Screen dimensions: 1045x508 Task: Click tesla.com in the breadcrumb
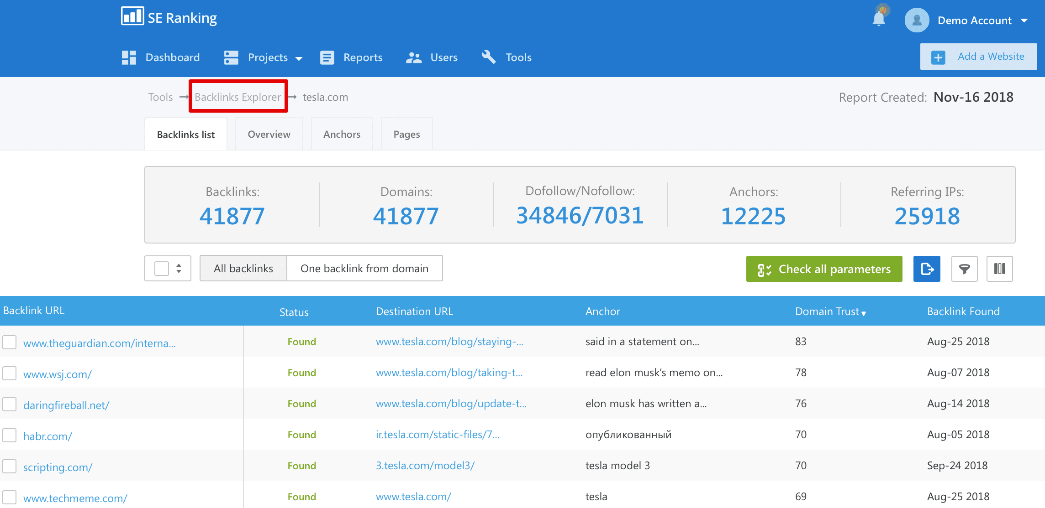coord(325,97)
